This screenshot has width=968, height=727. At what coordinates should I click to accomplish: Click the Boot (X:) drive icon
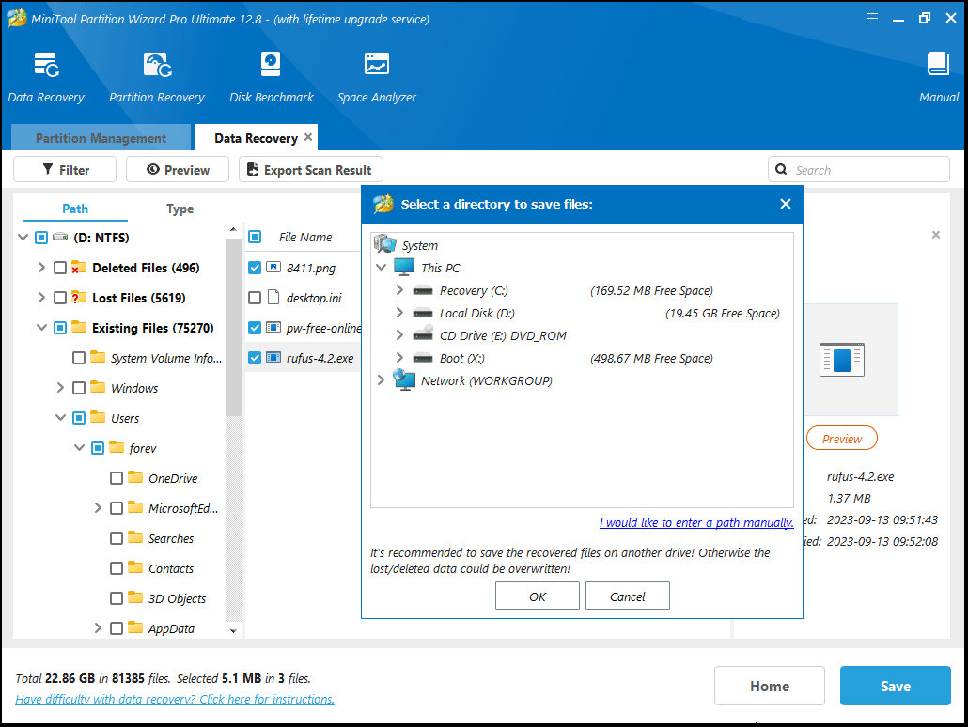[423, 358]
